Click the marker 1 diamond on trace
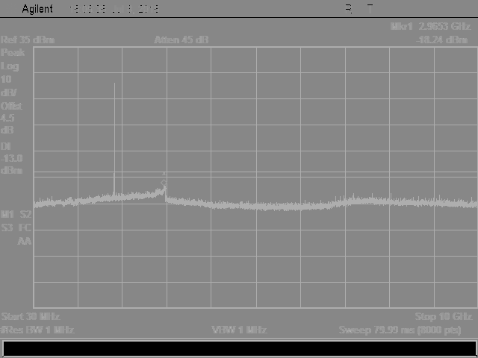478x358 pixels. click(x=164, y=183)
